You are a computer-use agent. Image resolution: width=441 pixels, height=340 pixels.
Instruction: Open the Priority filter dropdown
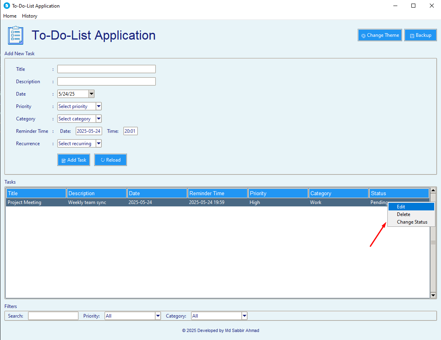click(x=157, y=316)
